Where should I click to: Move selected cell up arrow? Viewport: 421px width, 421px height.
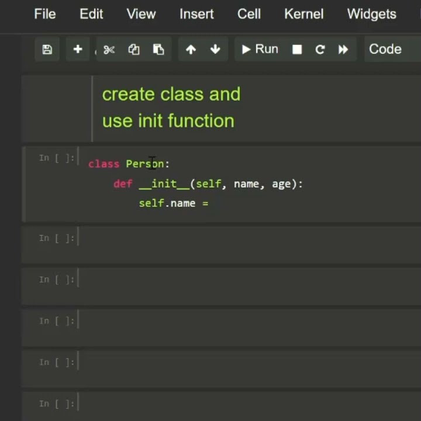point(191,49)
